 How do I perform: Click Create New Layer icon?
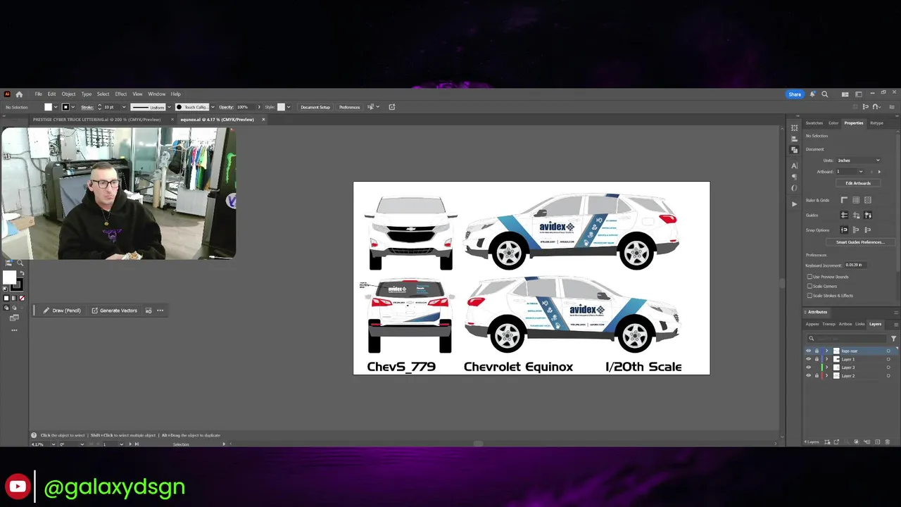click(877, 442)
